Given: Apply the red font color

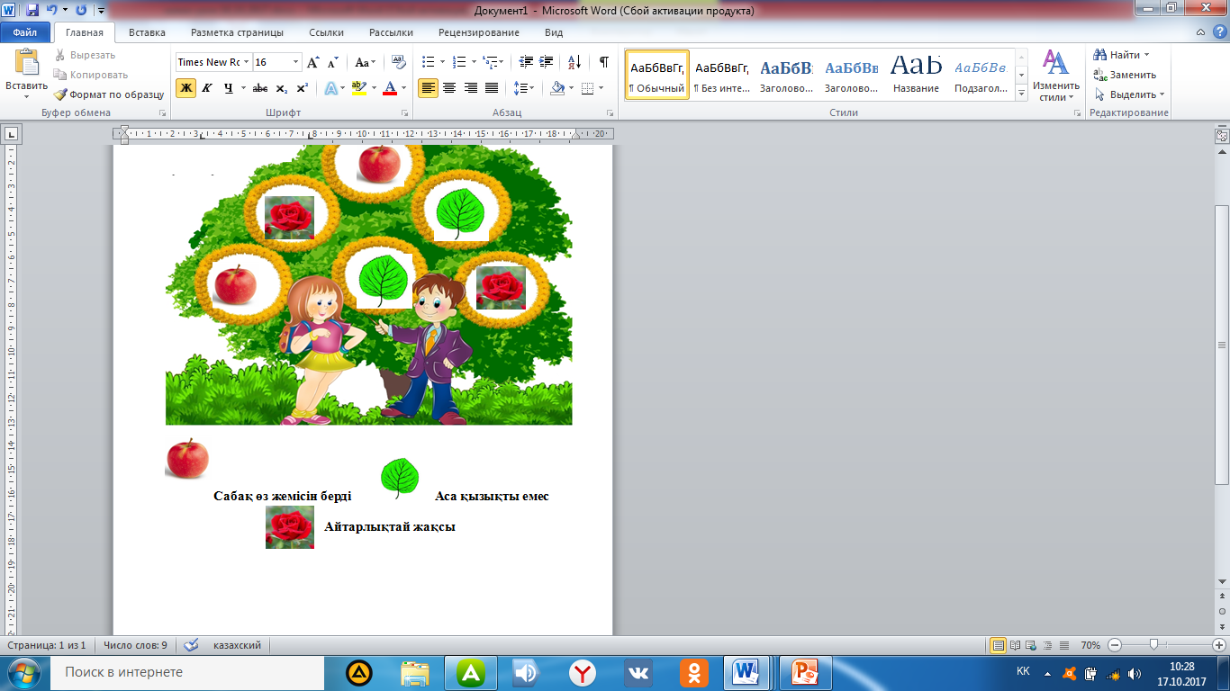Looking at the screenshot, I should coord(390,88).
